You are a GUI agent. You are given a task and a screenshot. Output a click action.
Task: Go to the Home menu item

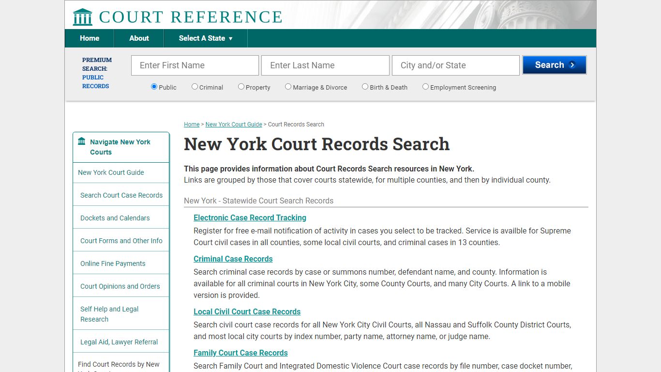click(x=89, y=38)
